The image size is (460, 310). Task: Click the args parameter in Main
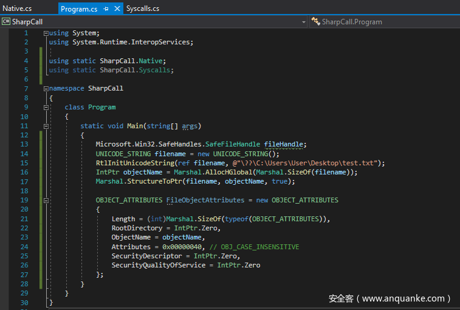click(x=190, y=126)
